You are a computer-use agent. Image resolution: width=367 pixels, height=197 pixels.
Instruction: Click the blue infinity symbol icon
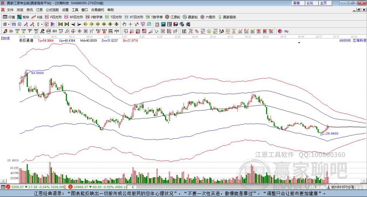pyautogui.click(x=286, y=31)
